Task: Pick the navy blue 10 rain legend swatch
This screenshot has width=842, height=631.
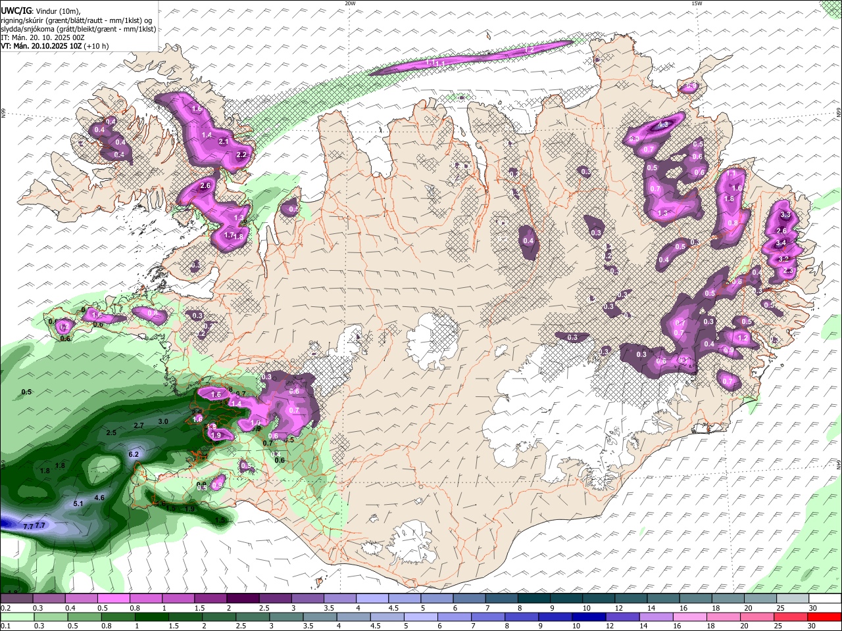Action: pos(588,618)
